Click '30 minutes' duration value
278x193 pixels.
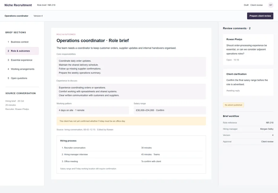[x=146, y=148]
